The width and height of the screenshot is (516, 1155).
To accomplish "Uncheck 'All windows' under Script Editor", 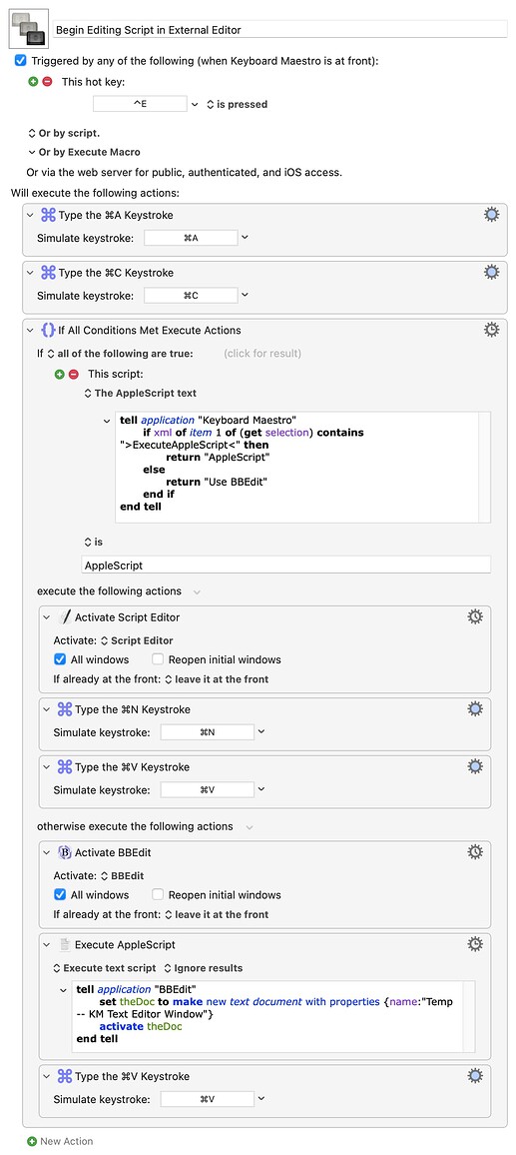I will [x=60, y=659].
